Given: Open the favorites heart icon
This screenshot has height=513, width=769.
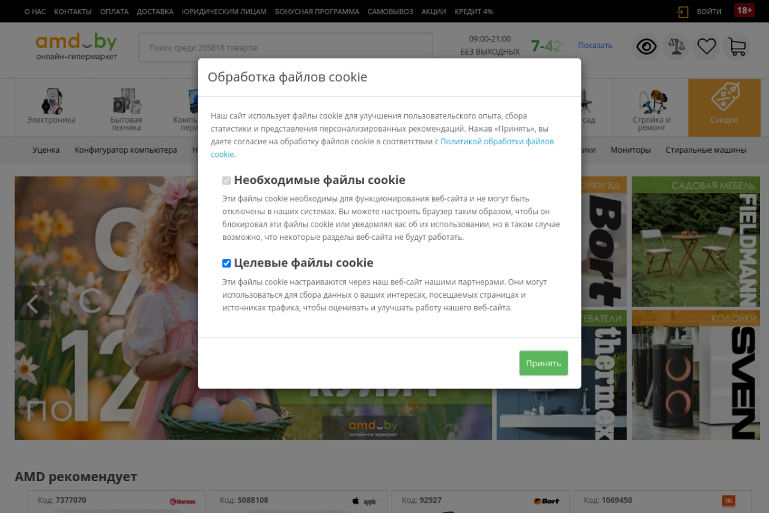Looking at the screenshot, I should point(707,47).
